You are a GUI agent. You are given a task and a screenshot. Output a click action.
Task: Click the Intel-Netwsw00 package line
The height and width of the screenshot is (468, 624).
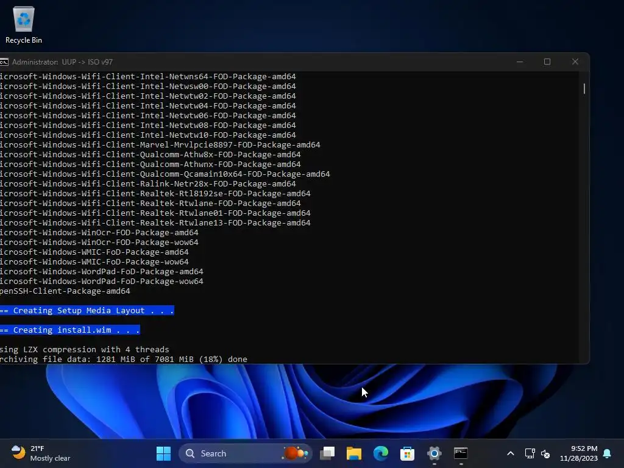click(148, 87)
